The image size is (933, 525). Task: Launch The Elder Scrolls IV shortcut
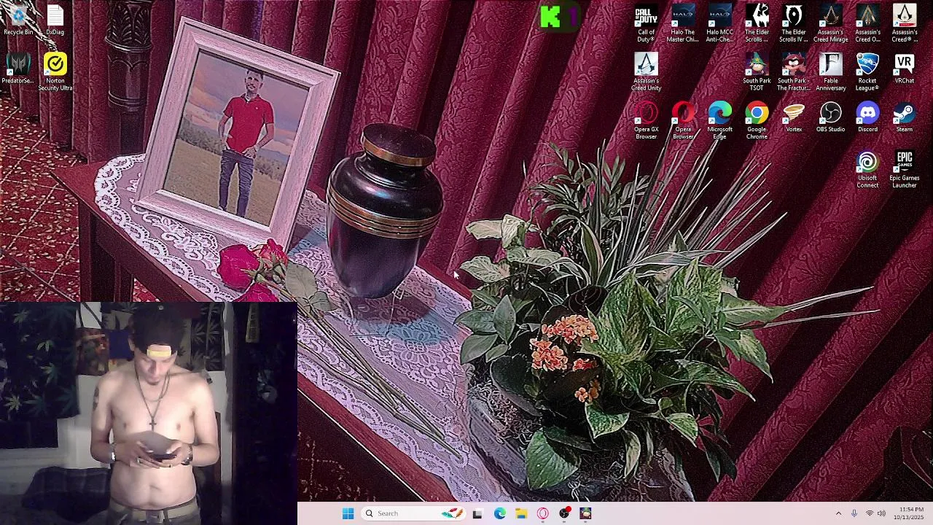pos(794,23)
